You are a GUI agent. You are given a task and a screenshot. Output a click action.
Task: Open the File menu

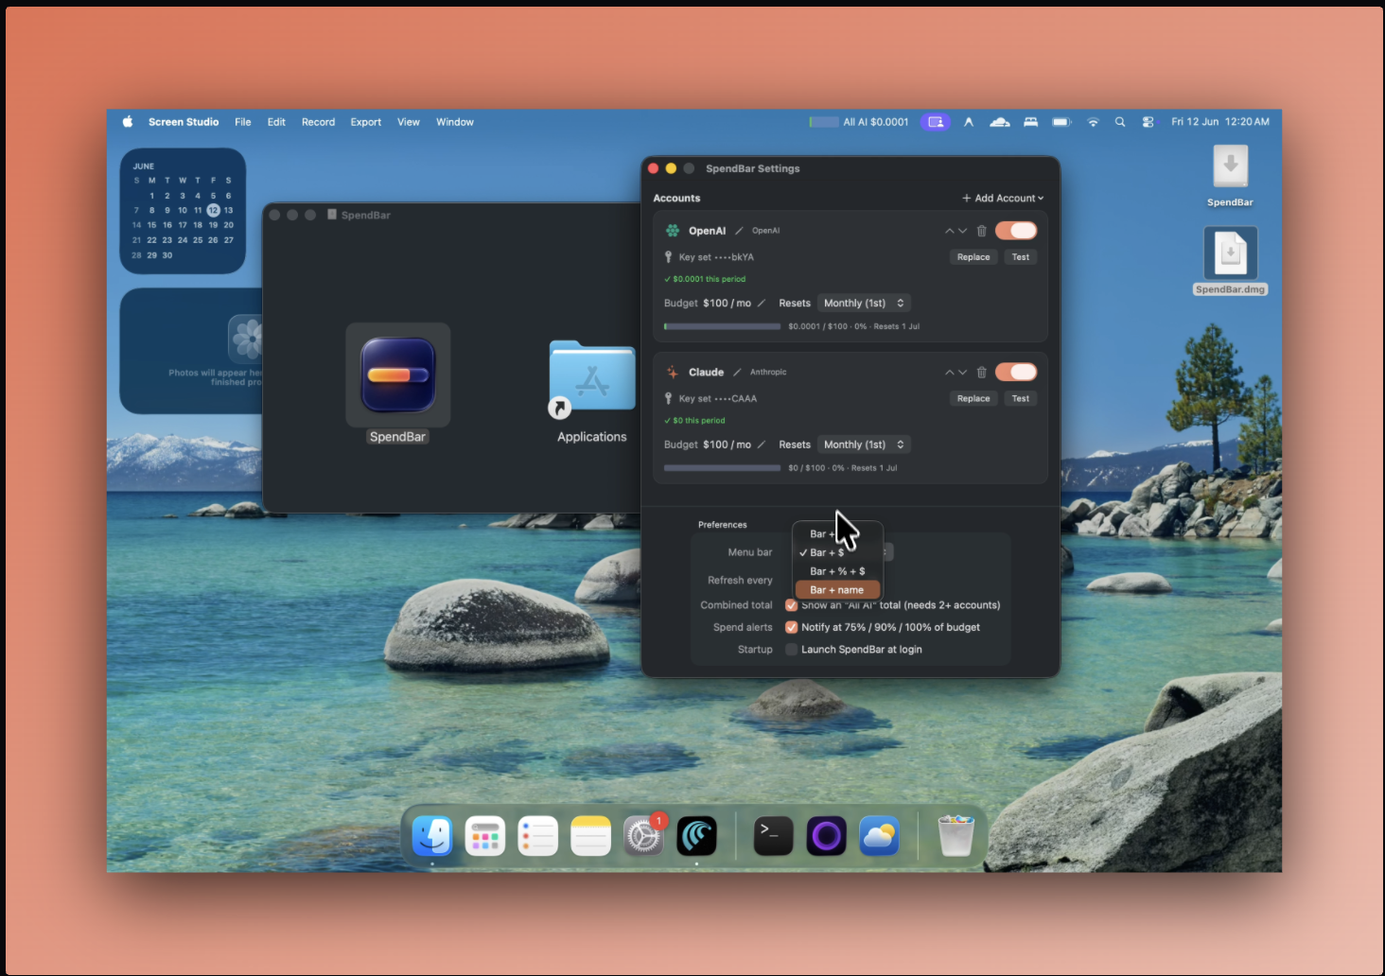tap(243, 122)
